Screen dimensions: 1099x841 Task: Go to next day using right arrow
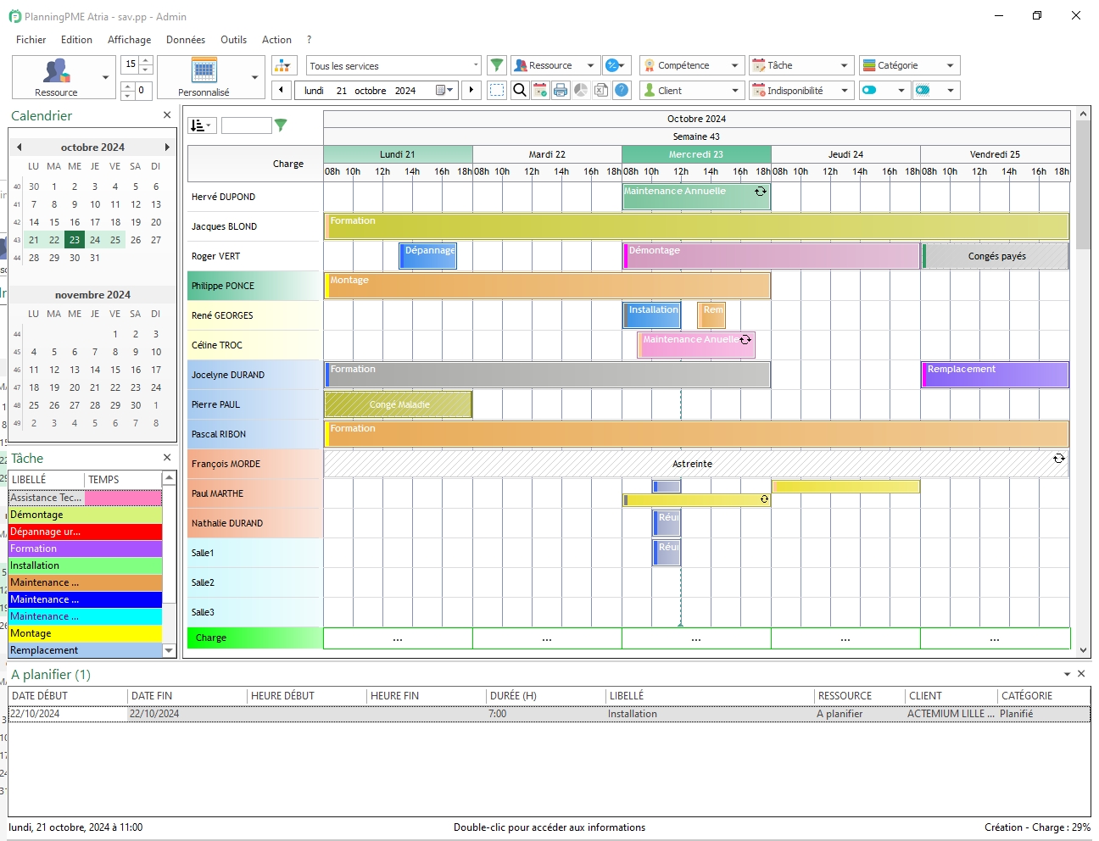tap(471, 90)
